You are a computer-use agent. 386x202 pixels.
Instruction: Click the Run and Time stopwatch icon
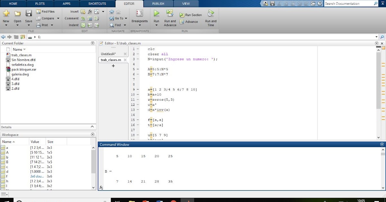coord(210,14)
